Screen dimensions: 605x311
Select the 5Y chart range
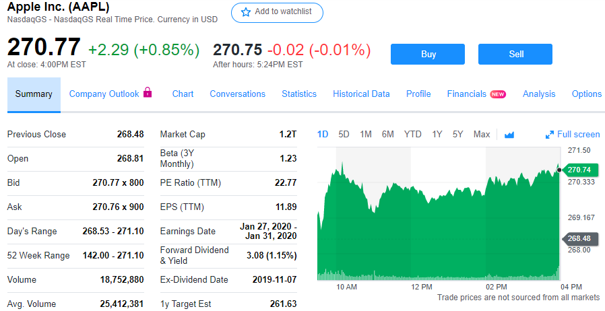(x=457, y=135)
